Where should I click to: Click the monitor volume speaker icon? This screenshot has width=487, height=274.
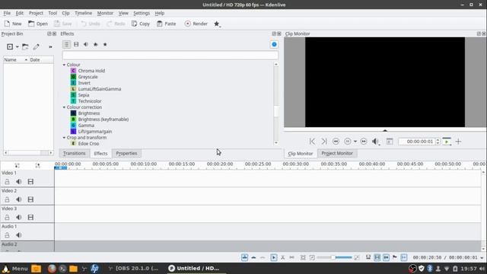[375, 142]
